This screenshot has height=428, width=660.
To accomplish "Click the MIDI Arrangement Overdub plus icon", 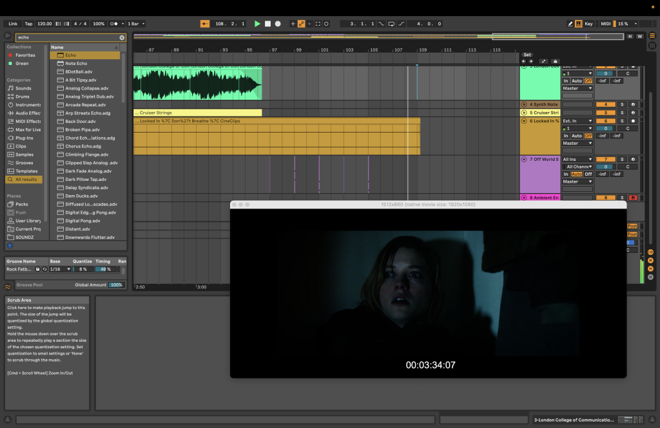I will pyautogui.click(x=293, y=24).
